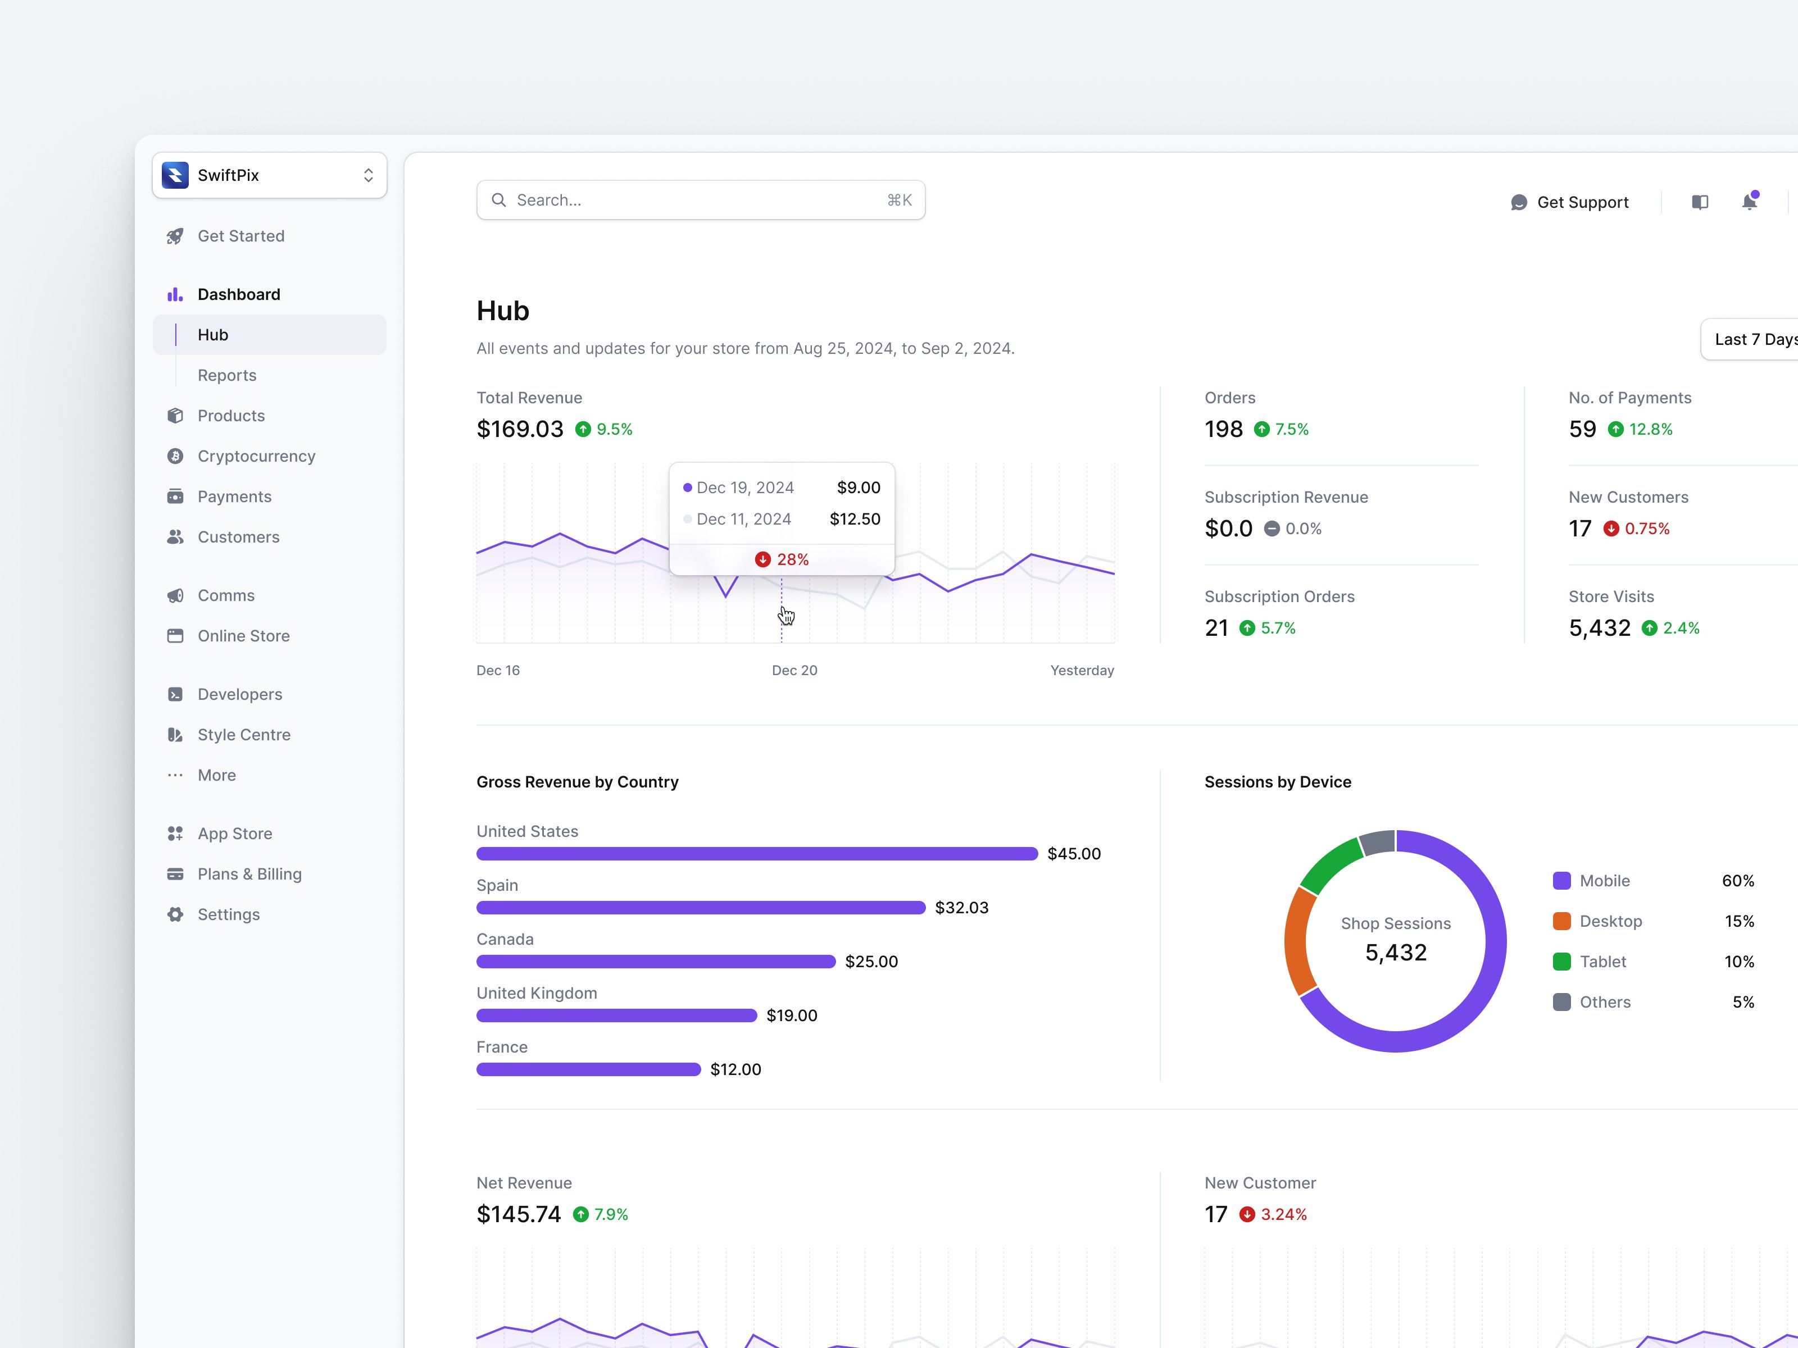Click the search input field
The image size is (1798, 1348).
[x=701, y=199]
